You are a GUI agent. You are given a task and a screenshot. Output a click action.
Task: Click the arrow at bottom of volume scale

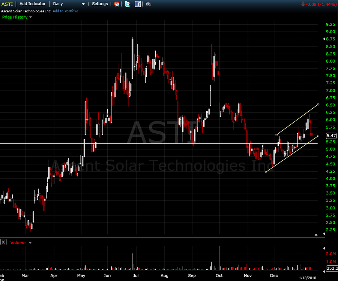(324, 272)
